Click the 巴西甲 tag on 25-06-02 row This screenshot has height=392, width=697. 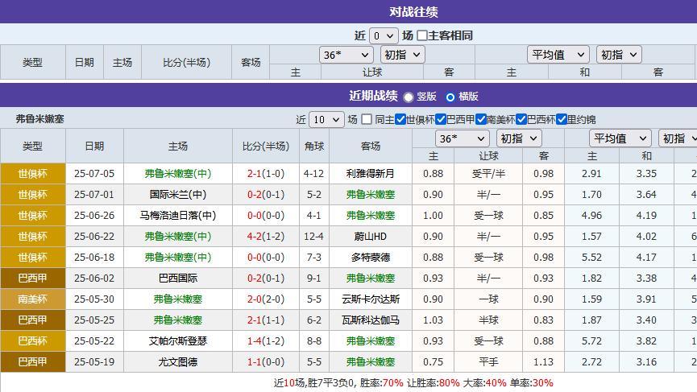(33, 278)
